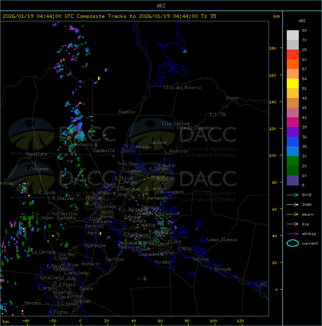
Task: Click the Composite Tracks timestamp header text
Action: coord(110,16)
